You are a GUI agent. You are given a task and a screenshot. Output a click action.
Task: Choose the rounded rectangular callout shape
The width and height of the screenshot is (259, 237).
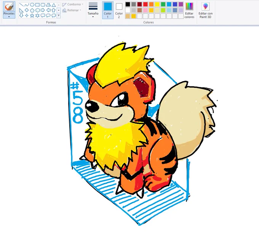click(x=43, y=16)
